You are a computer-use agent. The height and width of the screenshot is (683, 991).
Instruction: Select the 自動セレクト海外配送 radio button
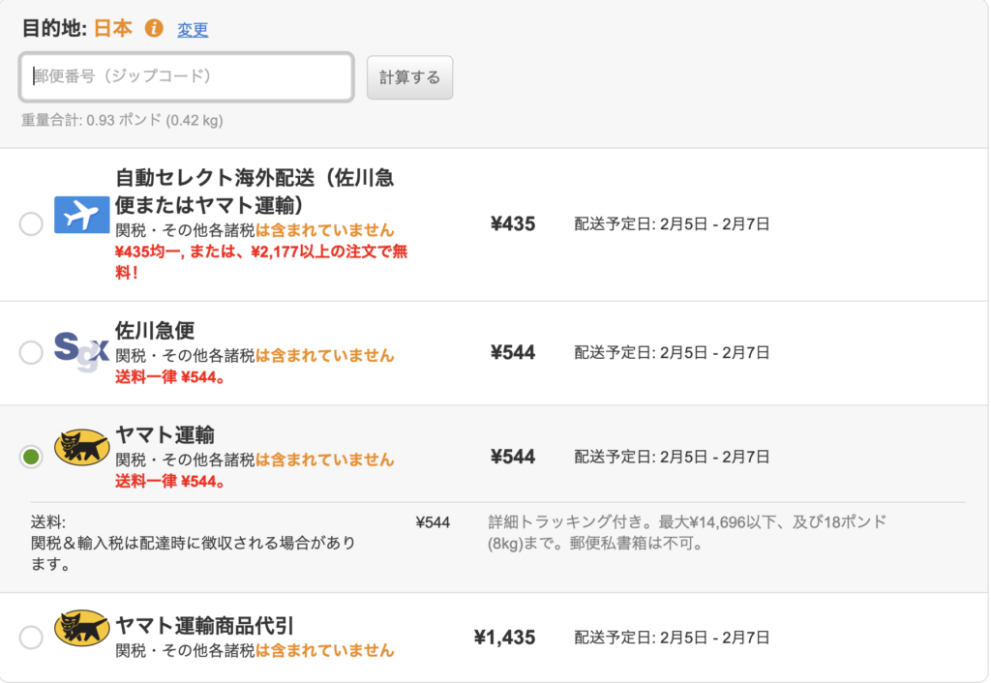point(31,224)
